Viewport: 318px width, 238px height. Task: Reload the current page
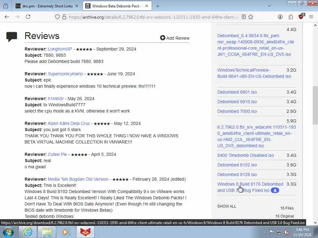[28, 17]
